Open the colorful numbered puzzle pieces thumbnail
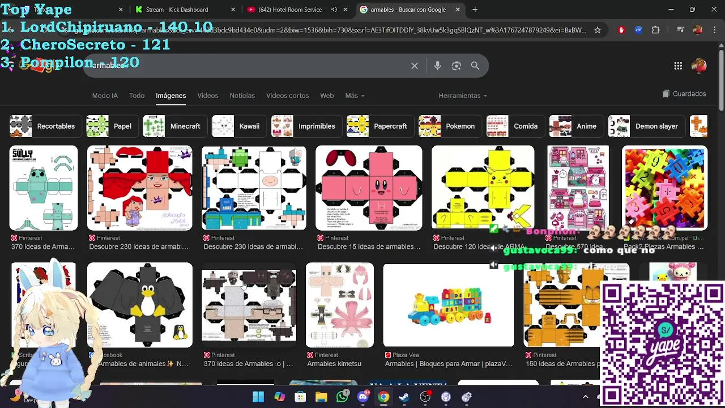 pyautogui.click(x=664, y=188)
